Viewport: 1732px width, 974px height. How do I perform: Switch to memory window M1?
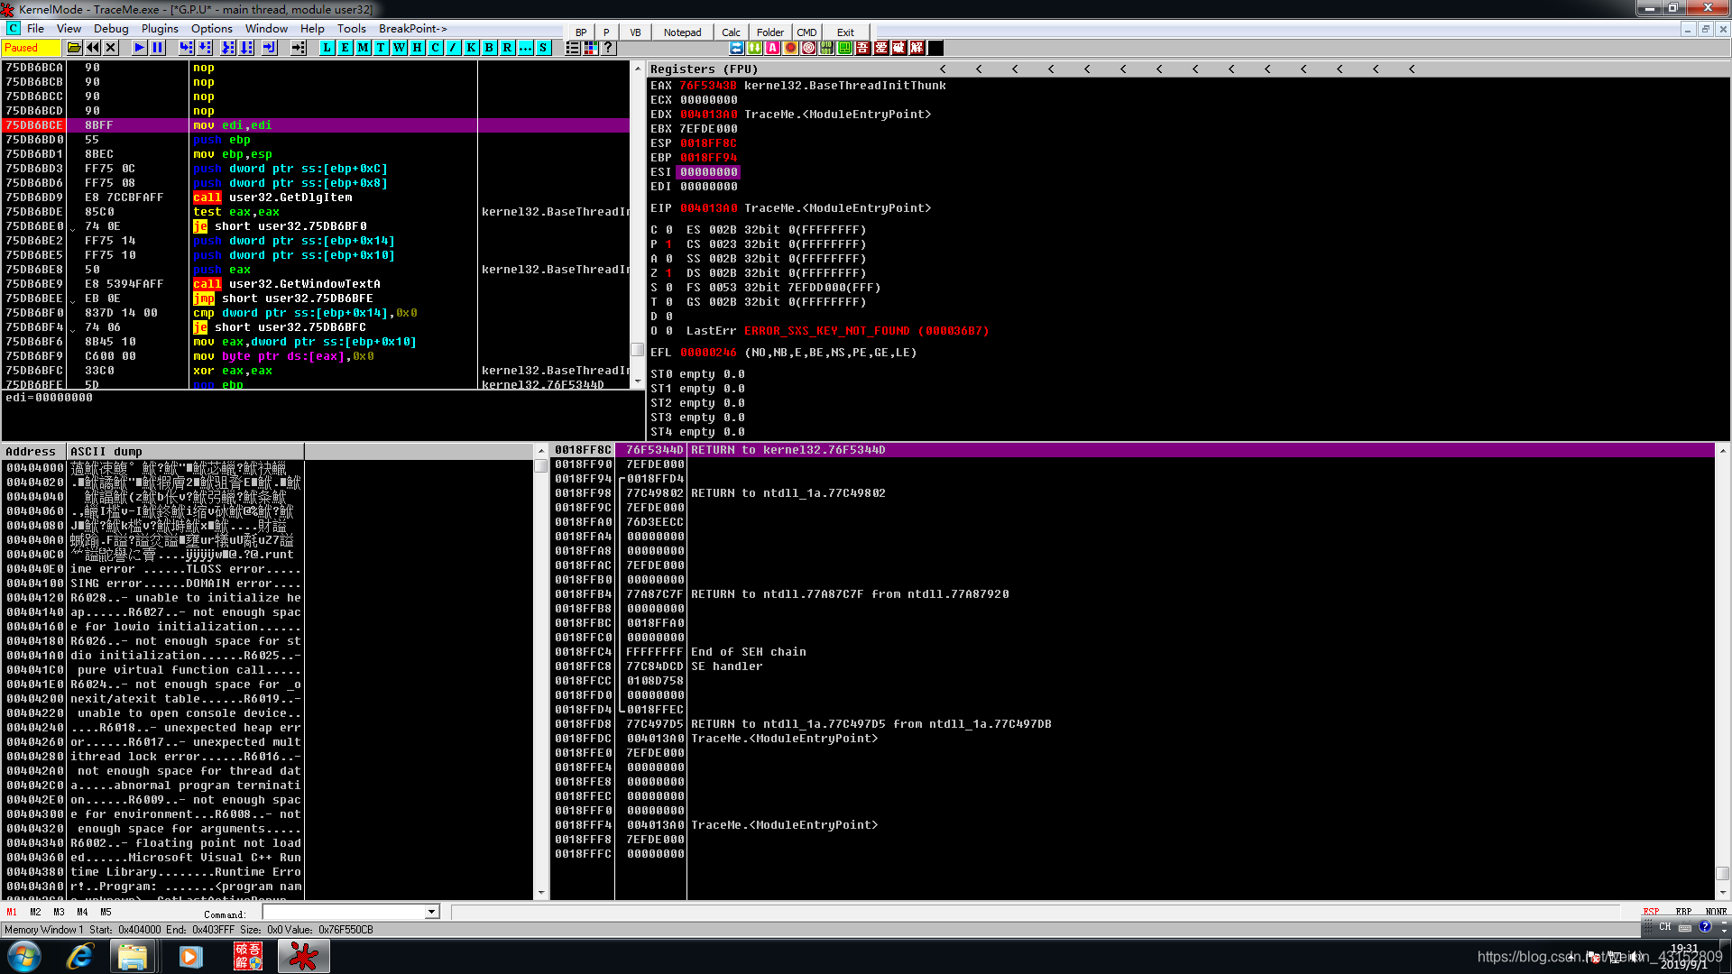pyautogui.click(x=12, y=912)
